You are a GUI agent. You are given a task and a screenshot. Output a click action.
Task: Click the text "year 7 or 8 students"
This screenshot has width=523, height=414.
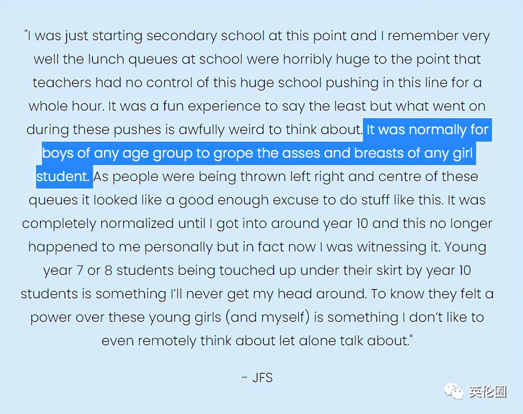(x=108, y=271)
